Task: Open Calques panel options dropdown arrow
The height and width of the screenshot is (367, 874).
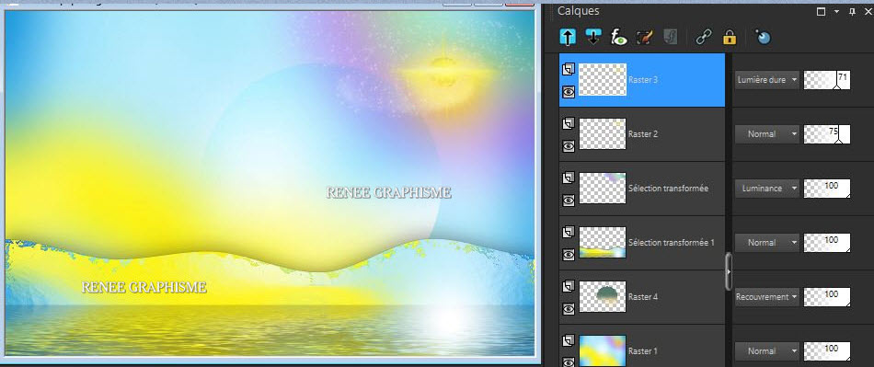Action: click(836, 11)
